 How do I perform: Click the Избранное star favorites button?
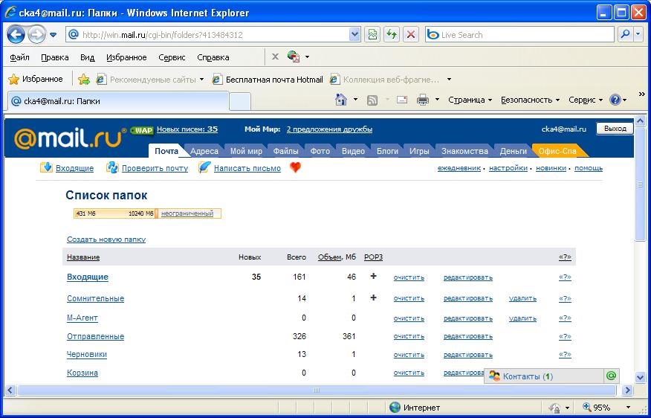click(x=36, y=79)
